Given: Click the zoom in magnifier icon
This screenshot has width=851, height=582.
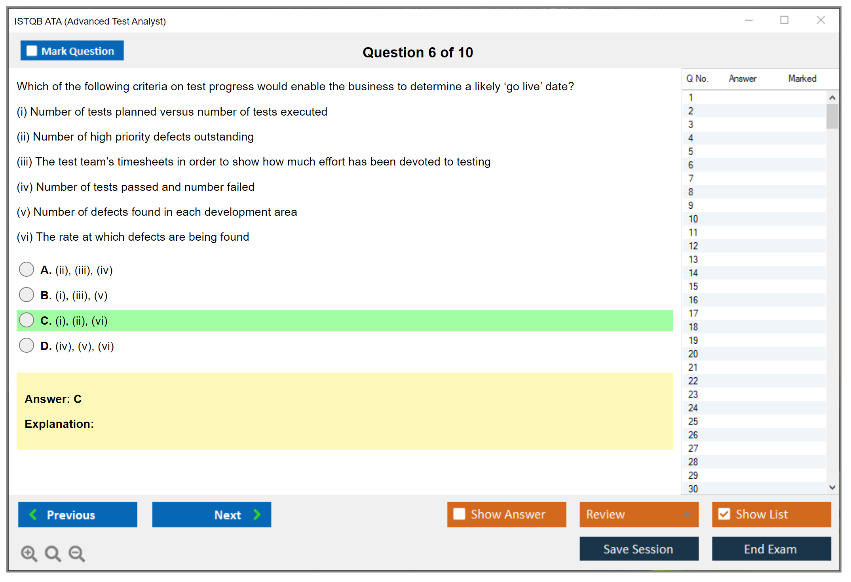Looking at the screenshot, I should pos(29,553).
